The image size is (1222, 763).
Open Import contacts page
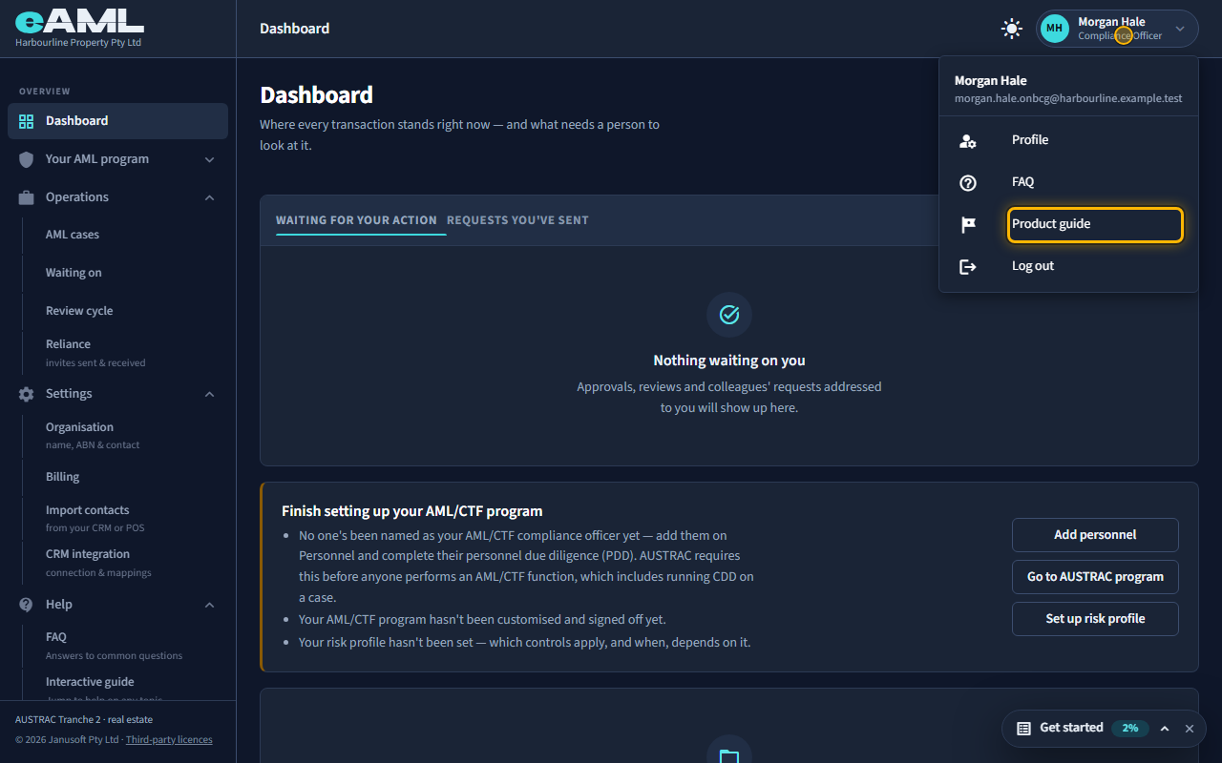pyautogui.click(x=95, y=518)
